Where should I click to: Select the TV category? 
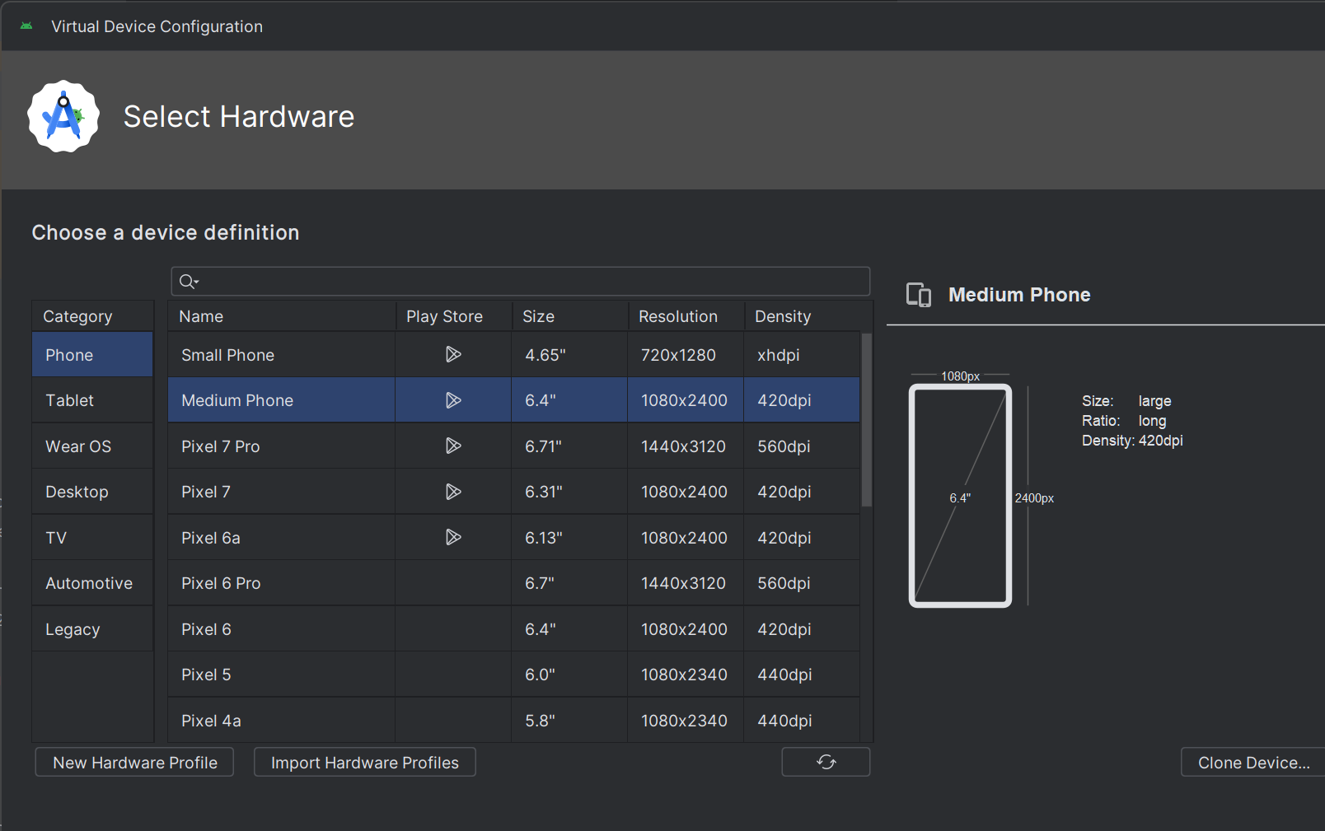coord(92,538)
